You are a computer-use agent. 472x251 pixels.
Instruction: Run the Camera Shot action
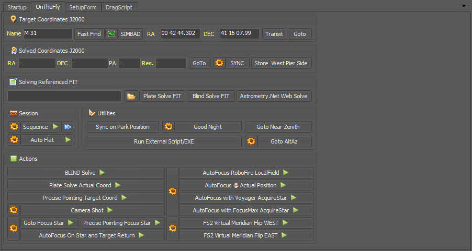pos(92,210)
